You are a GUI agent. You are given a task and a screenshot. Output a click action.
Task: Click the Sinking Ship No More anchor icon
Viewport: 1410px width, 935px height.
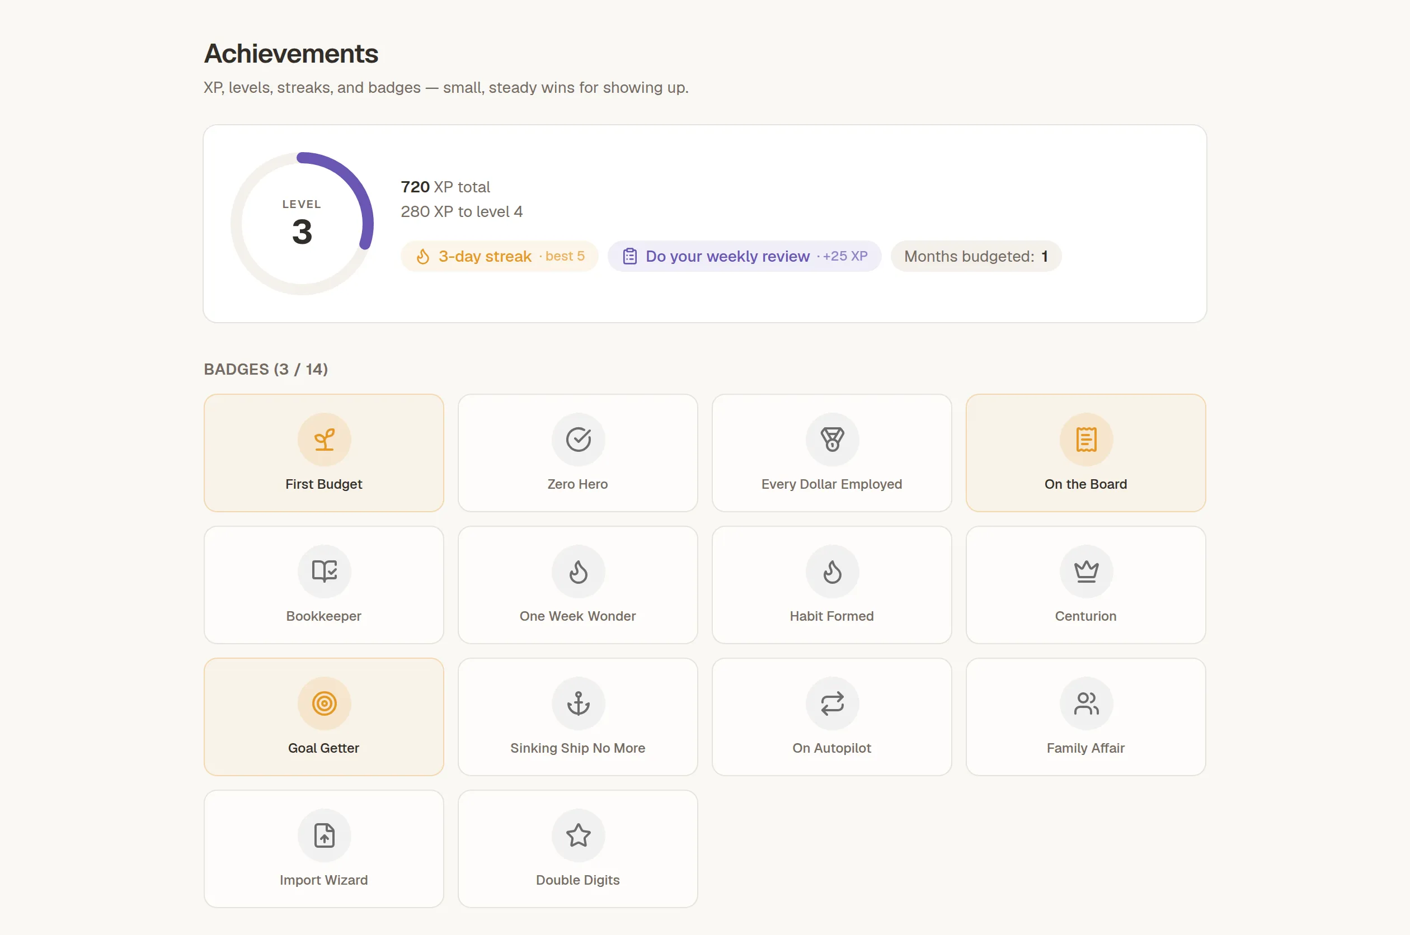(x=578, y=703)
